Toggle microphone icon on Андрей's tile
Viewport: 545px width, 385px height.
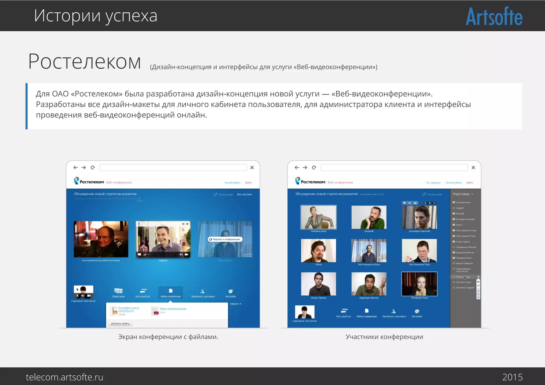[x=139, y=224]
